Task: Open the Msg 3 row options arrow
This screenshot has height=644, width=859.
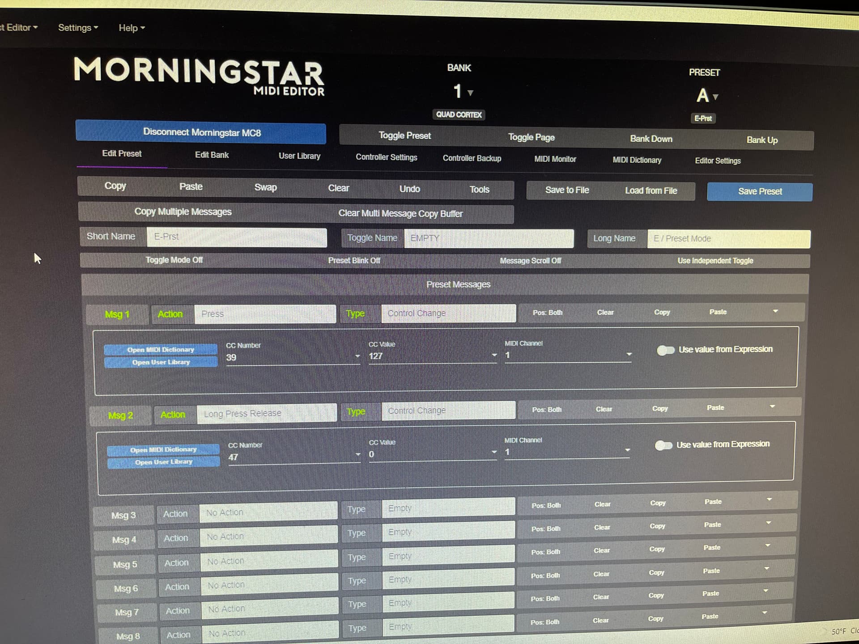Action: (x=770, y=499)
